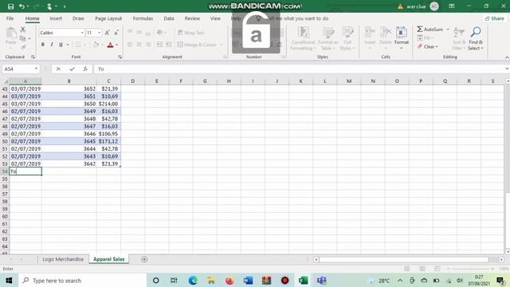Increase the cell indent
510x287 pixels.
pyautogui.click(x=168, y=45)
